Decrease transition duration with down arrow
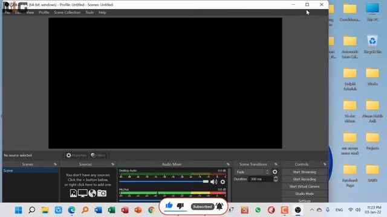The image size is (387, 217). coord(276,181)
